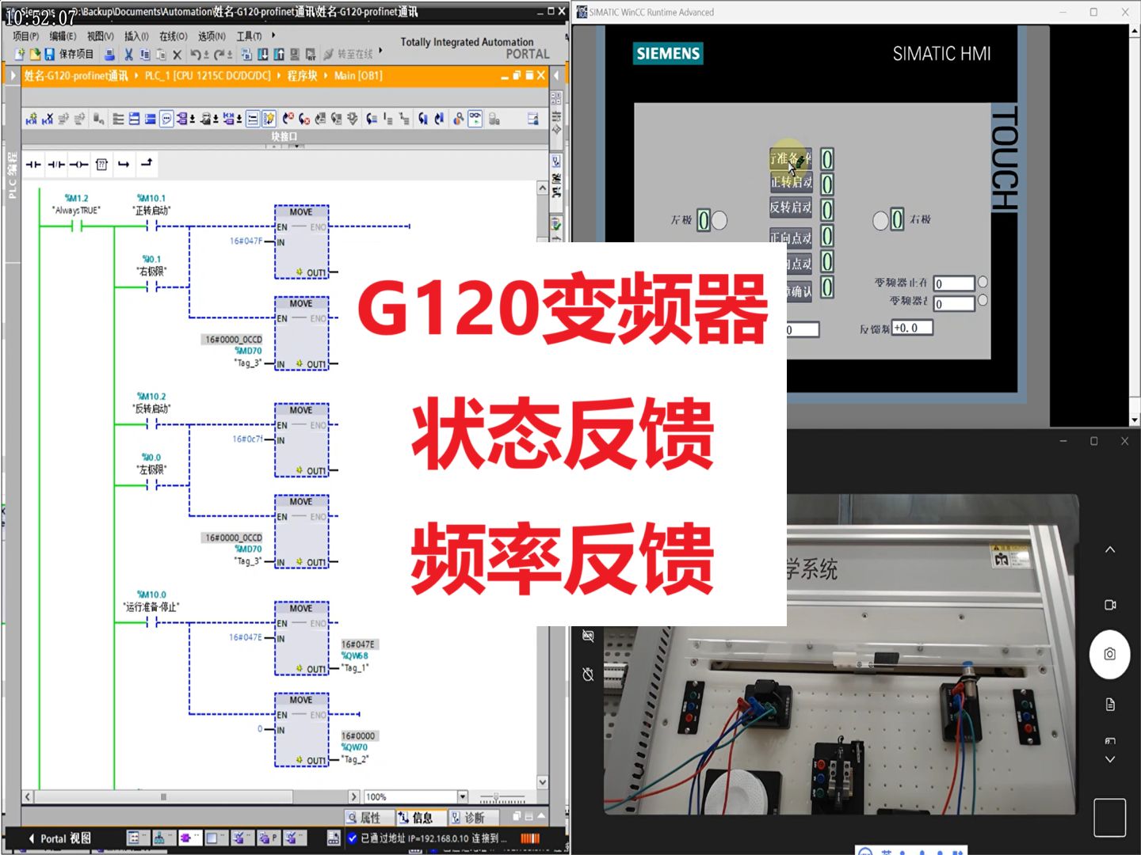Open the undo history dropdown arrow
This screenshot has height=855, width=1141.
click(206, 55)
